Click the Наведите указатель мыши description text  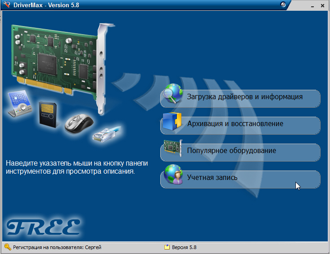[x=77, y=167]
